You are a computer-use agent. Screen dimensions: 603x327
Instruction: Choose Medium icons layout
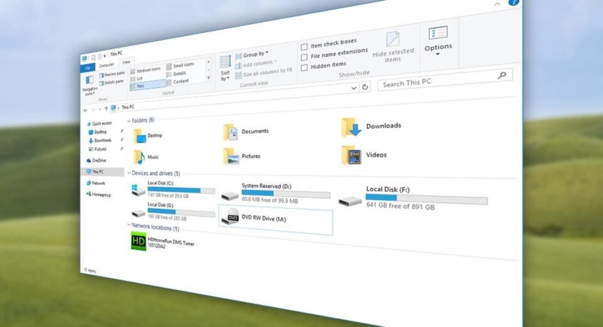[x=145, y=70]
